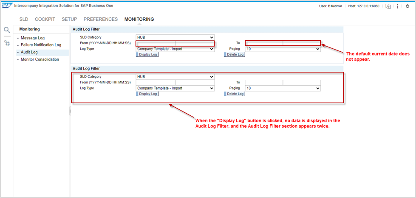Expand the SLD Category dropdown in the upper filter
The image size is (416, 198).
[175, 37]
